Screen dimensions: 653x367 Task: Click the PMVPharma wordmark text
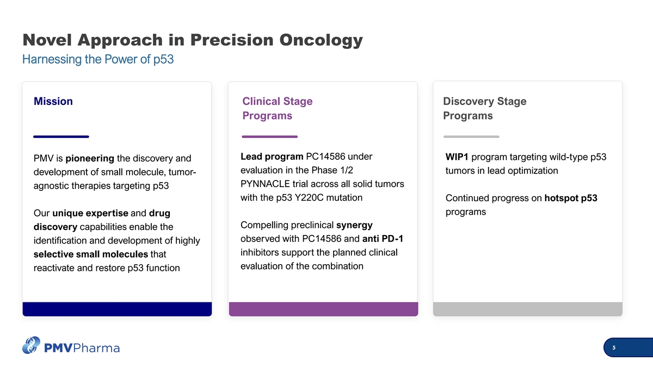coord(82,347)
